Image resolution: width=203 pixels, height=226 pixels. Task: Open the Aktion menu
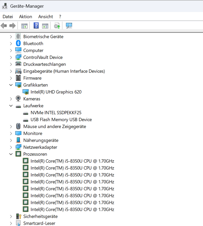tap(26, 17)
